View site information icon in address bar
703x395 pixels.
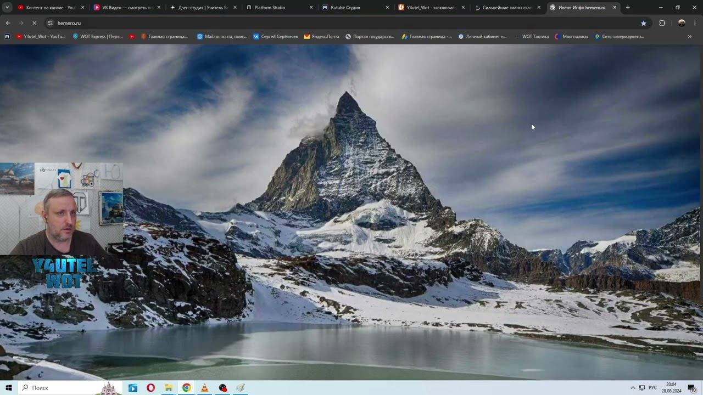pos(50,23)
